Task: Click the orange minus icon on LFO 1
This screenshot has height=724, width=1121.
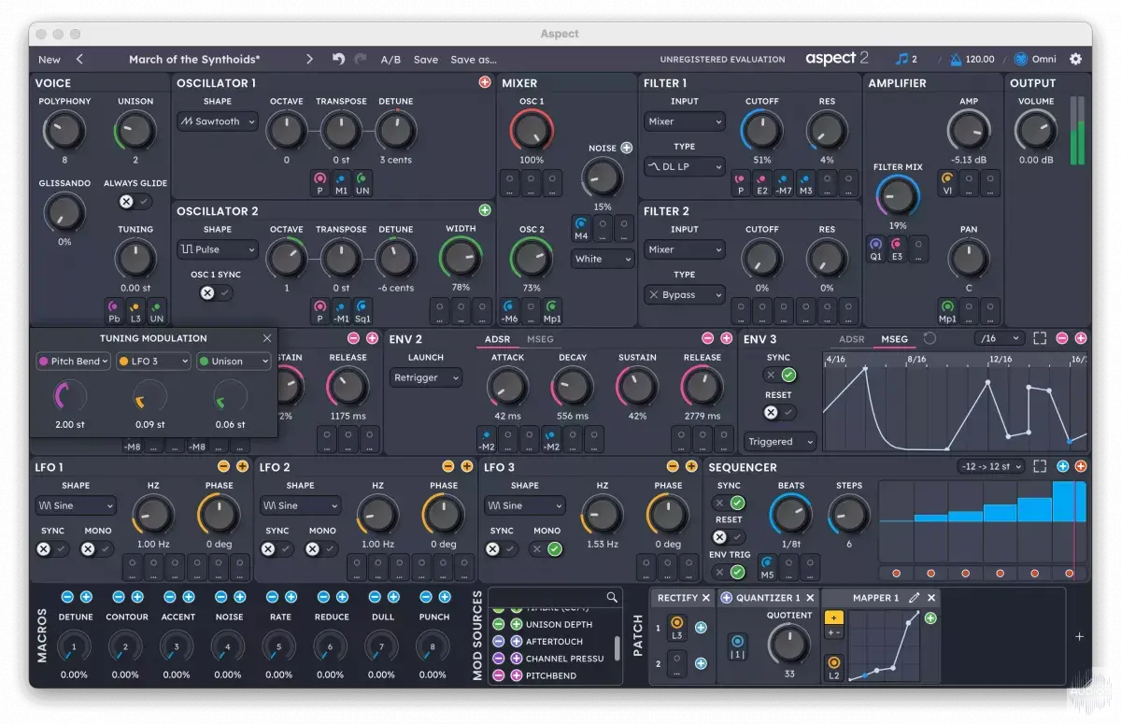Action: [224, 466]
